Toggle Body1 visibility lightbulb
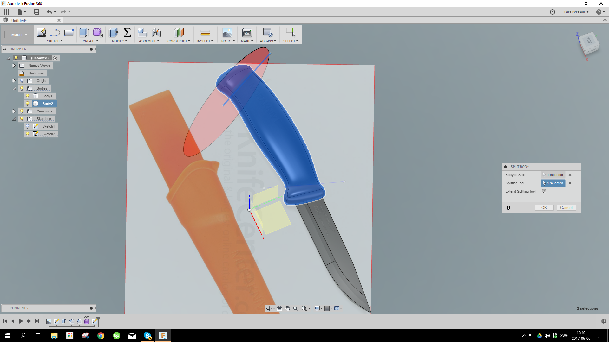609x342 pixels. click(x=28, y=96)
